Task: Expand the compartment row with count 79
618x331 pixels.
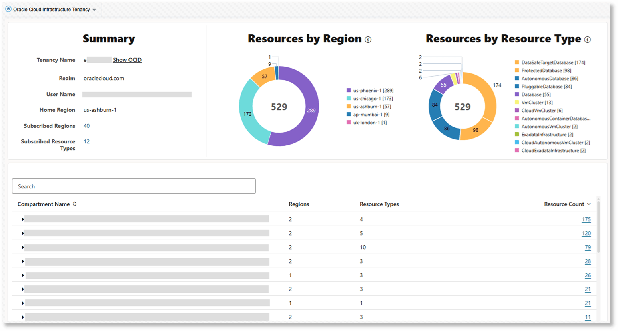Action: [22, 247]
